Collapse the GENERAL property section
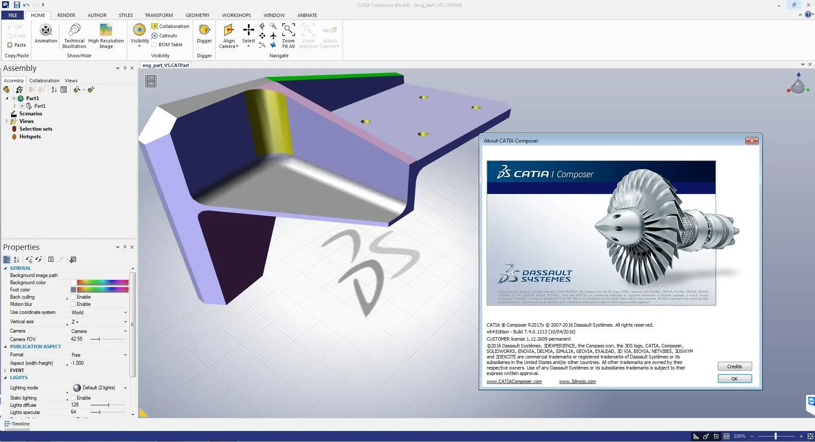Screen dimensions: 815x442 point(6,268)
